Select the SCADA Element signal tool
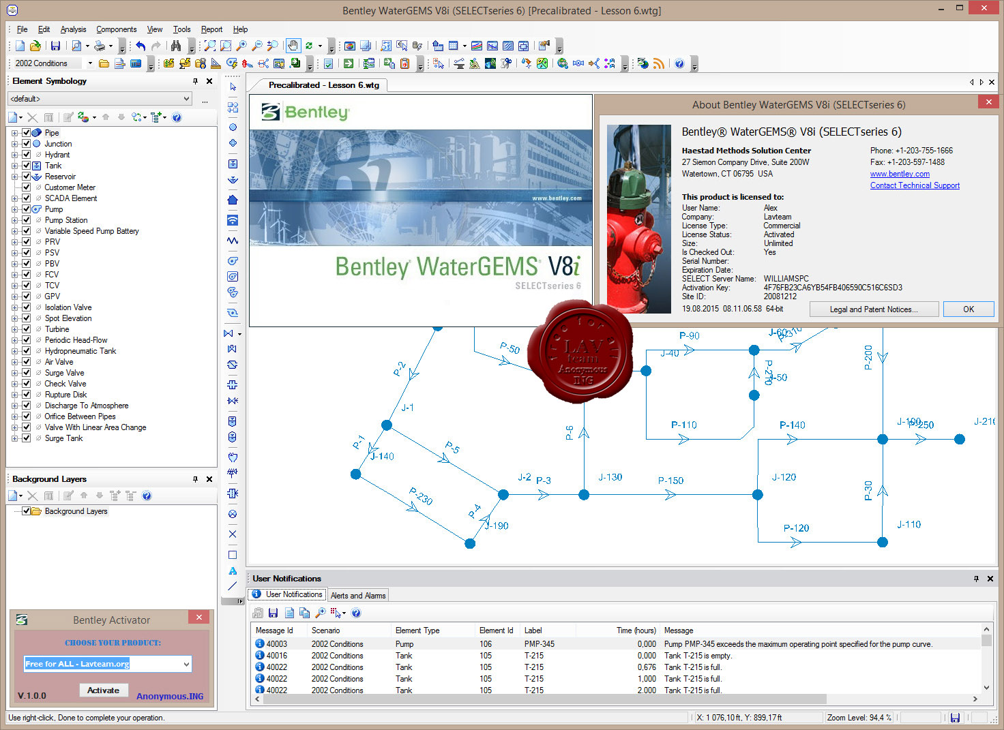The width and height of the screenshot is (1004, 730). pos(233,220)
